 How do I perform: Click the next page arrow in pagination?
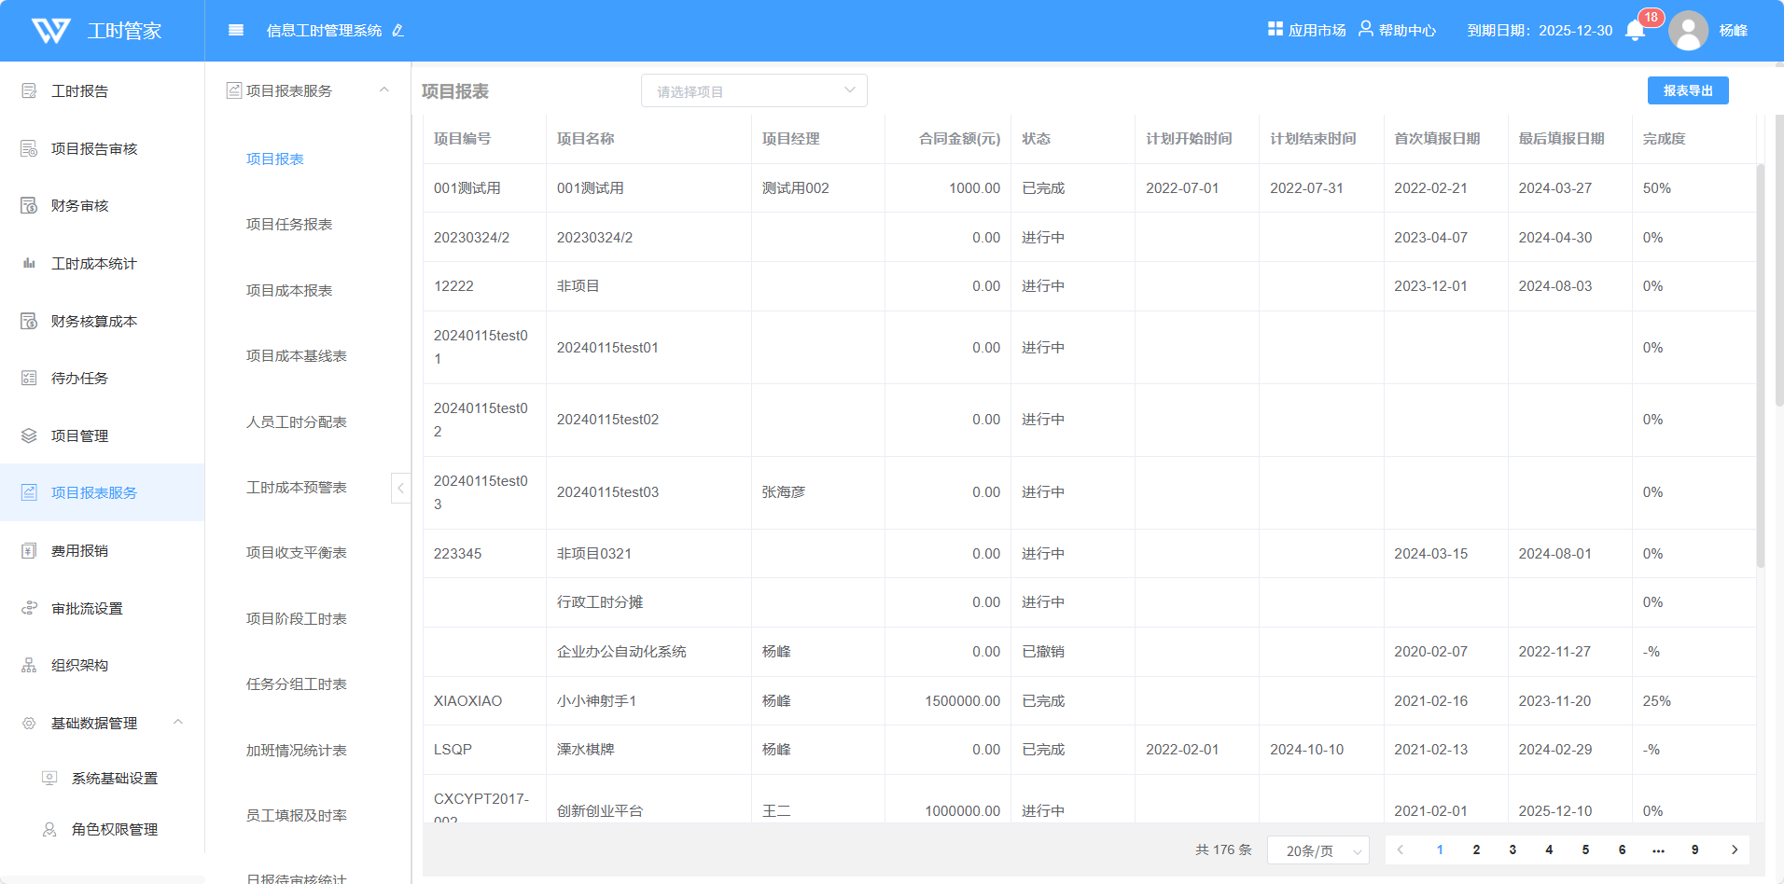click(x=1735, y=849)
